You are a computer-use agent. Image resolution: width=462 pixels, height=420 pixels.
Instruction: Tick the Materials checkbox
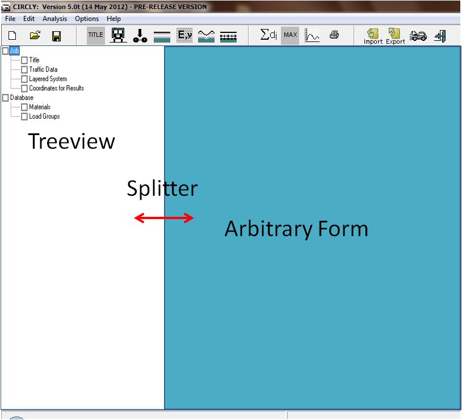(24, 107)
